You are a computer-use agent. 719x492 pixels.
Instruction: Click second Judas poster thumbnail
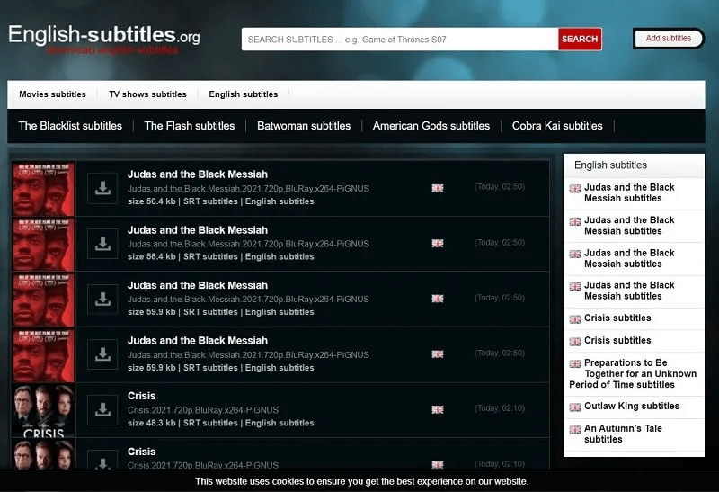pos(43,244)
